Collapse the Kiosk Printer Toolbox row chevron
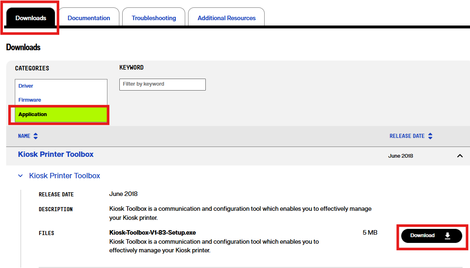Viewport: 470px width, 268px height. (460, 156)
